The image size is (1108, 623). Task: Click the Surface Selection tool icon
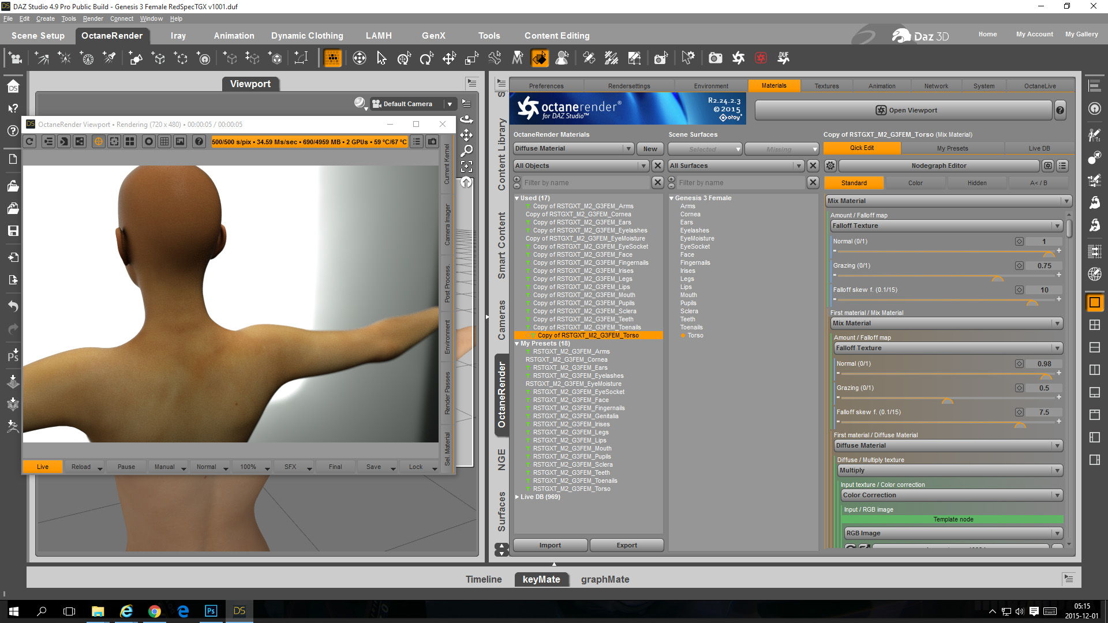click(540, 58)
